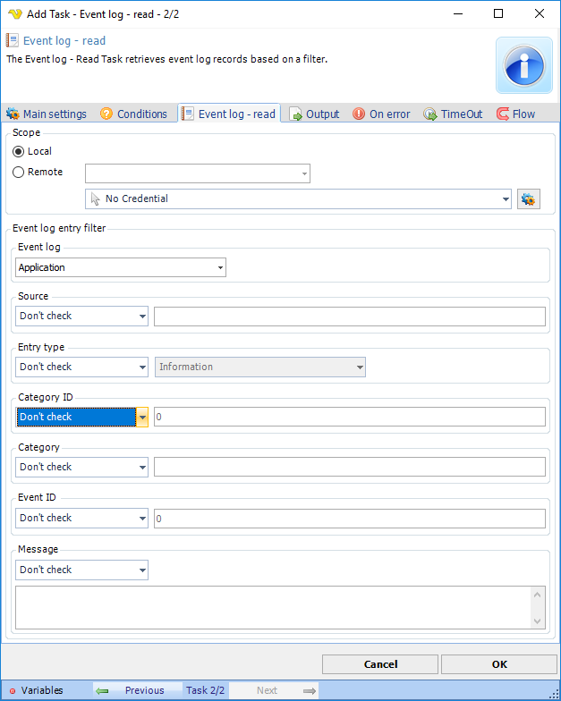
Task: Click the Output tab icon
Action: (x=296, y=114)
